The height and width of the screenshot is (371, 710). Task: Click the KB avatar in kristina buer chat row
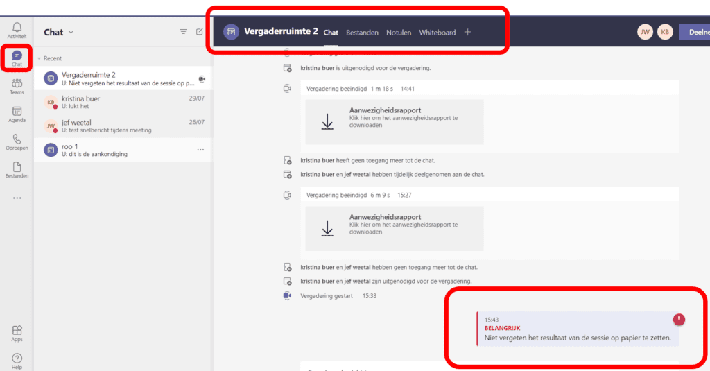click(x=51, y=103)
